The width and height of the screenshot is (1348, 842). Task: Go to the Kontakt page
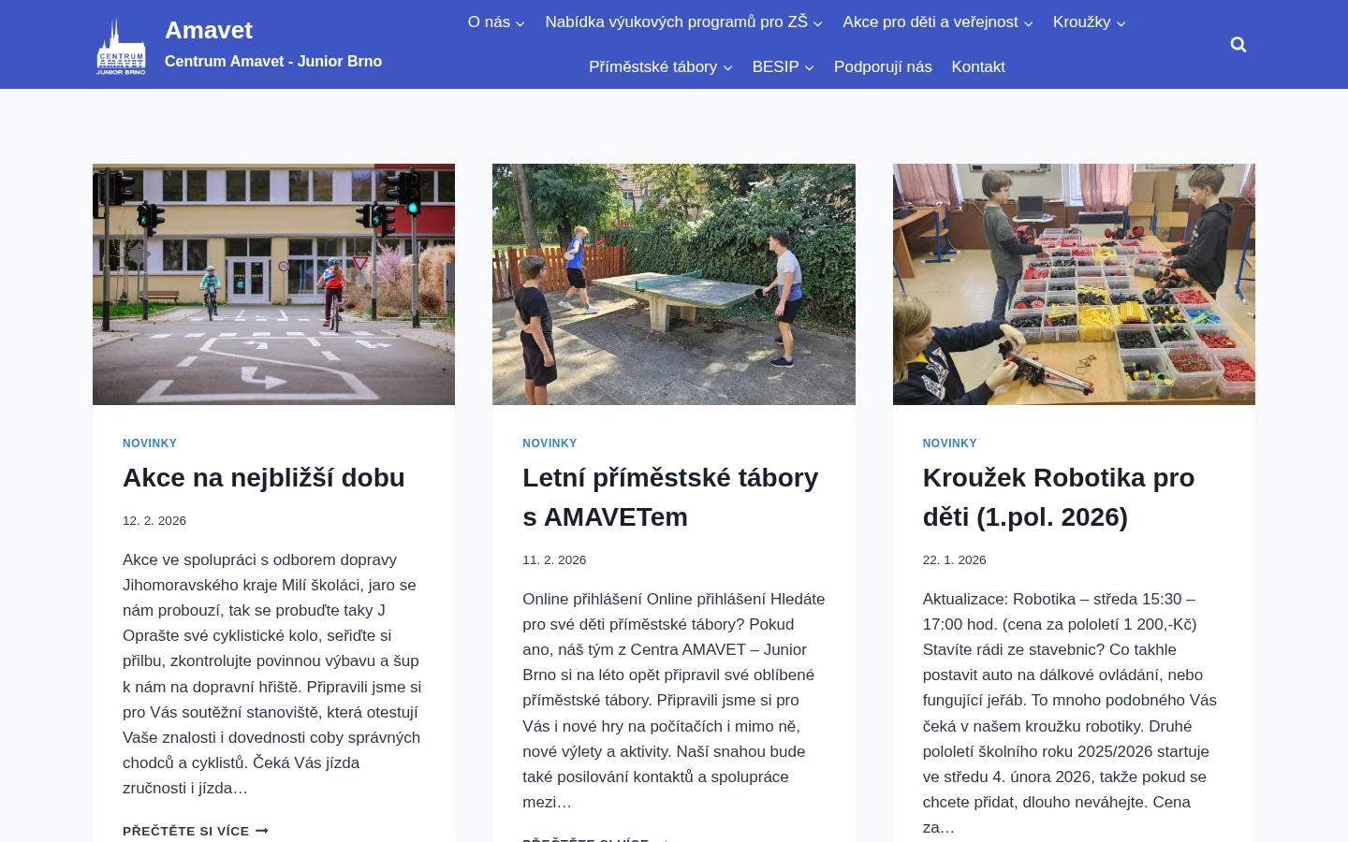(978, 66)
